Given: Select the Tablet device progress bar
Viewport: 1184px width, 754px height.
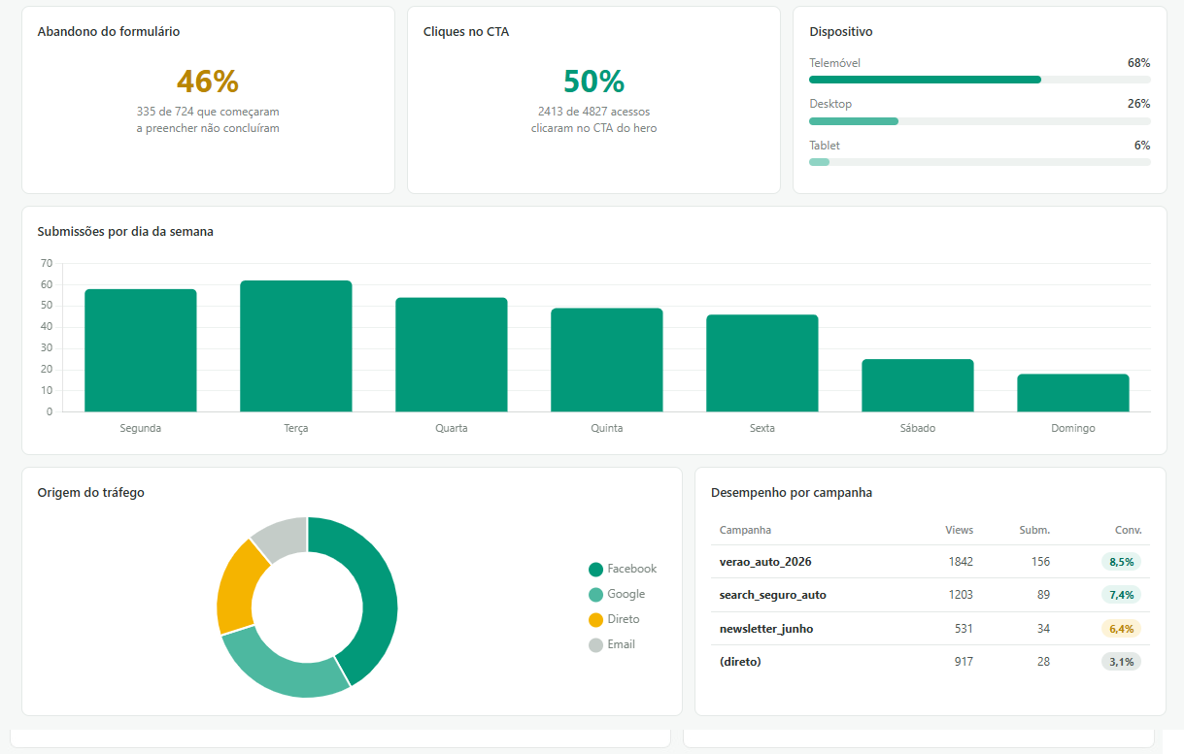Looking at the screenshot, I should 980,162.
